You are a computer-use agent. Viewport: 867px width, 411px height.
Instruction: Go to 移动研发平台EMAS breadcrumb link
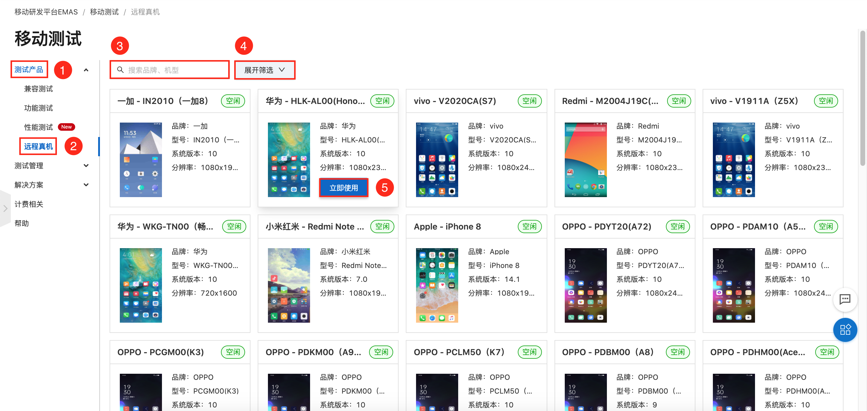coord(46,12)
